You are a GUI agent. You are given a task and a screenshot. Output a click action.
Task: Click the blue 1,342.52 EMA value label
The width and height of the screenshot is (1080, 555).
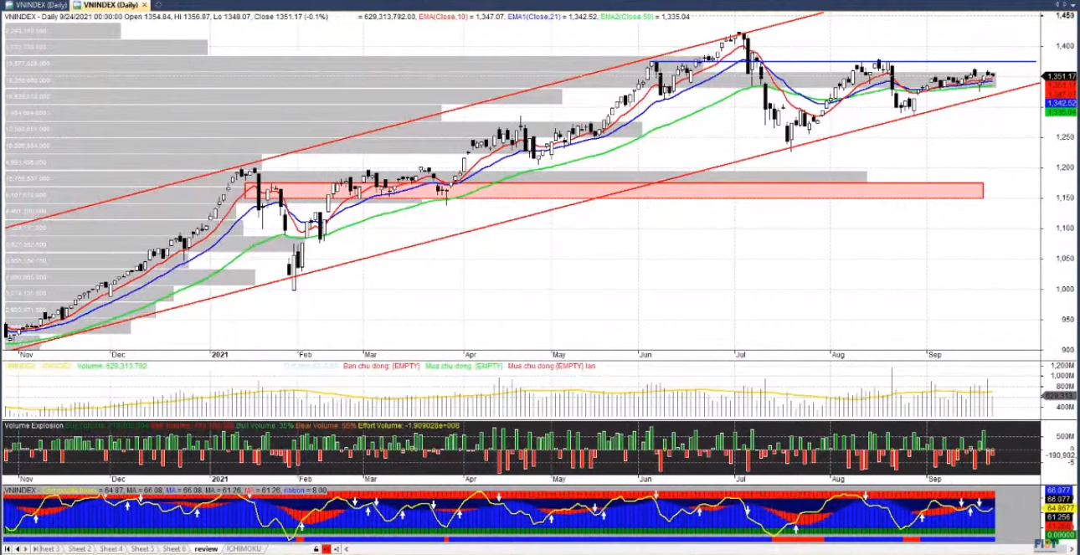[1059, 102]
